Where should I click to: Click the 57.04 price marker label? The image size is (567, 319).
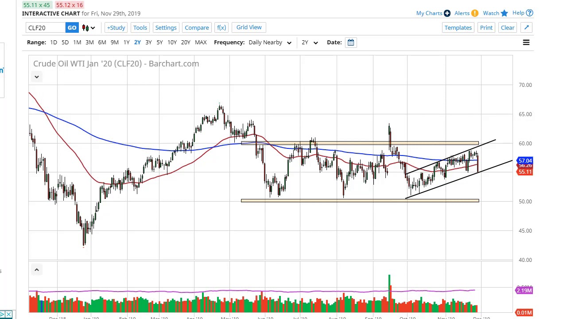point(525,161)
